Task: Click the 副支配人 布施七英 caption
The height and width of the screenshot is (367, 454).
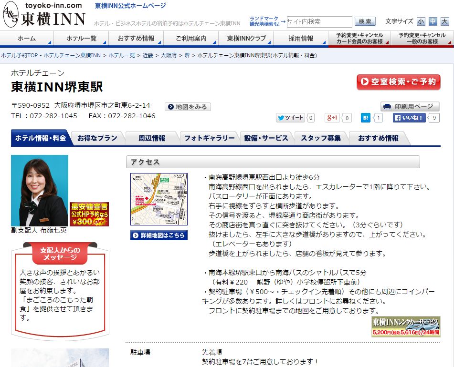Action: click(x=39, y=230)
